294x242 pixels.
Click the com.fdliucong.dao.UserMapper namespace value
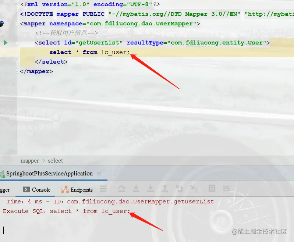click(141, 24)
